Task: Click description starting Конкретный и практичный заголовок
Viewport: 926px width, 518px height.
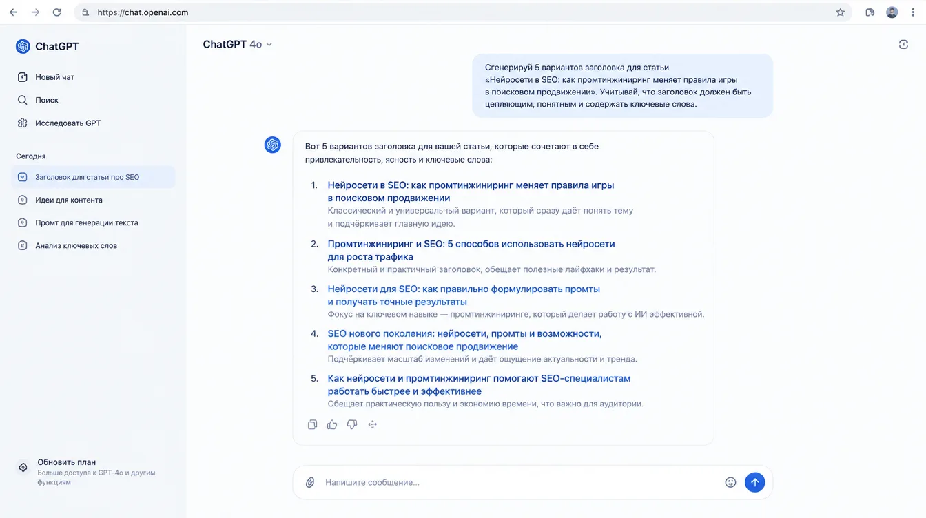Action: (x=492, y=269)
